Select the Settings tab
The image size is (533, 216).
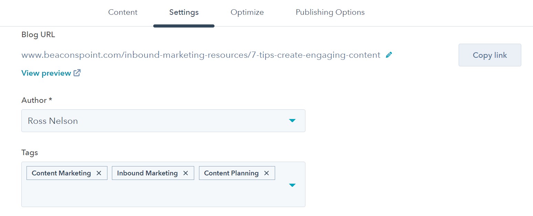[184, 12]
